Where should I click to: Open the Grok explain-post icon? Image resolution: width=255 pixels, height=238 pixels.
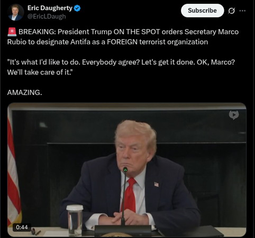tap(231, 11)
